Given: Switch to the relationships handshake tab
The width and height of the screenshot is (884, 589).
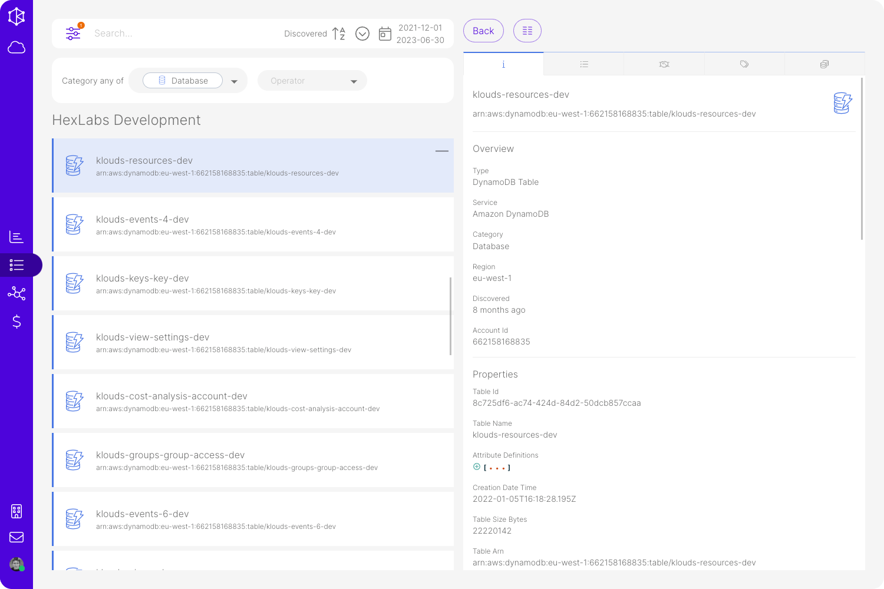Looking at the screenshot, I should pos(664,64).
